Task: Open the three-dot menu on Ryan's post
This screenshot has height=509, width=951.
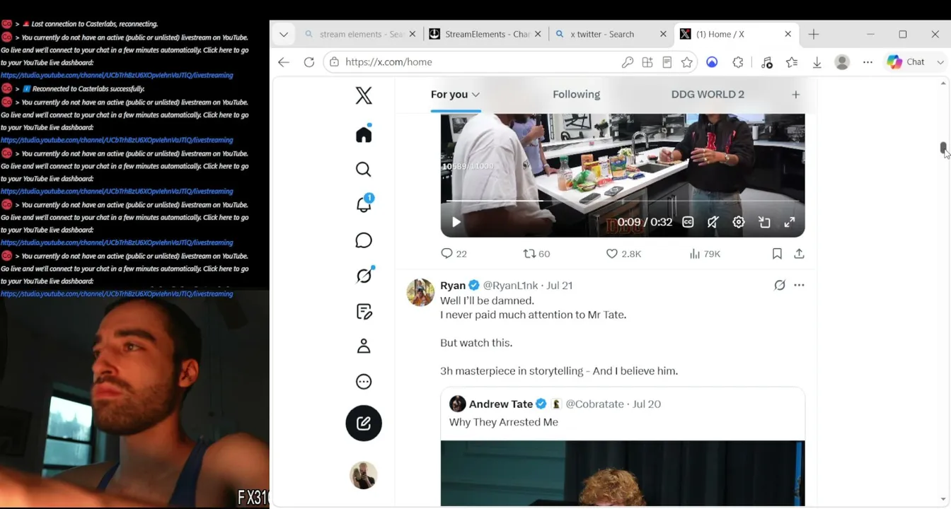Action: pos(799,286)
